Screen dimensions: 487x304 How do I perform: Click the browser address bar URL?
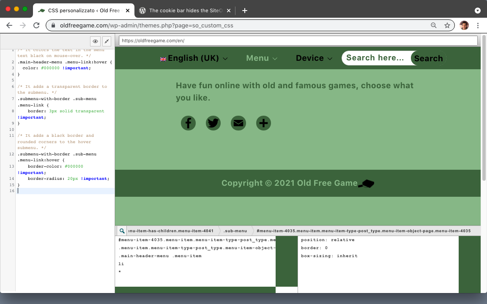click(147, 25)
